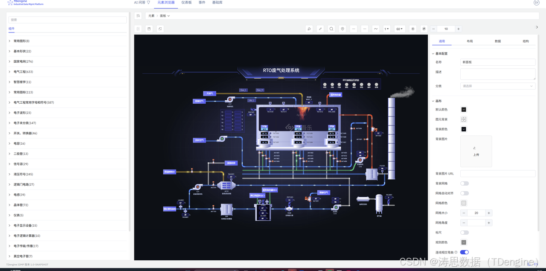Select the paint pen tool icon
The width and height of the screenshot is (546, 271).
click(x=310, y=29)
